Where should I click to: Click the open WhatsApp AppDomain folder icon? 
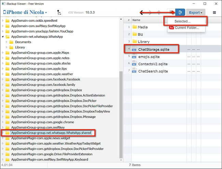click(8, 37)
